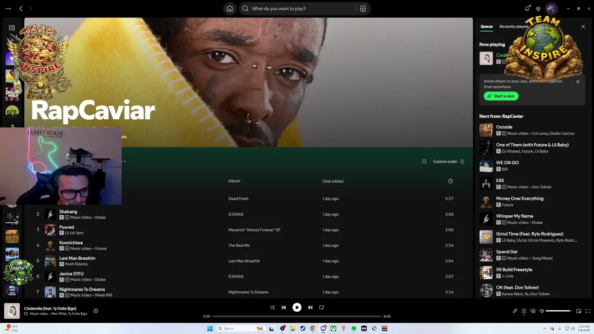The width and height of the screenshot is (594, 334).
Task: Select Spend Dat in the queue
Action: 532,255
